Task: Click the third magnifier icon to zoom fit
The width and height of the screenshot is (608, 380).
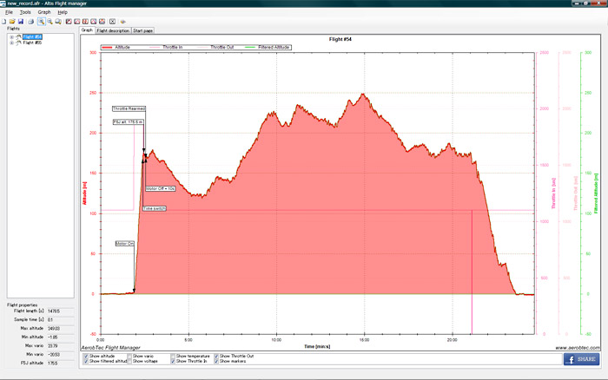Action: pyautogui.click(x=58, y=22)
